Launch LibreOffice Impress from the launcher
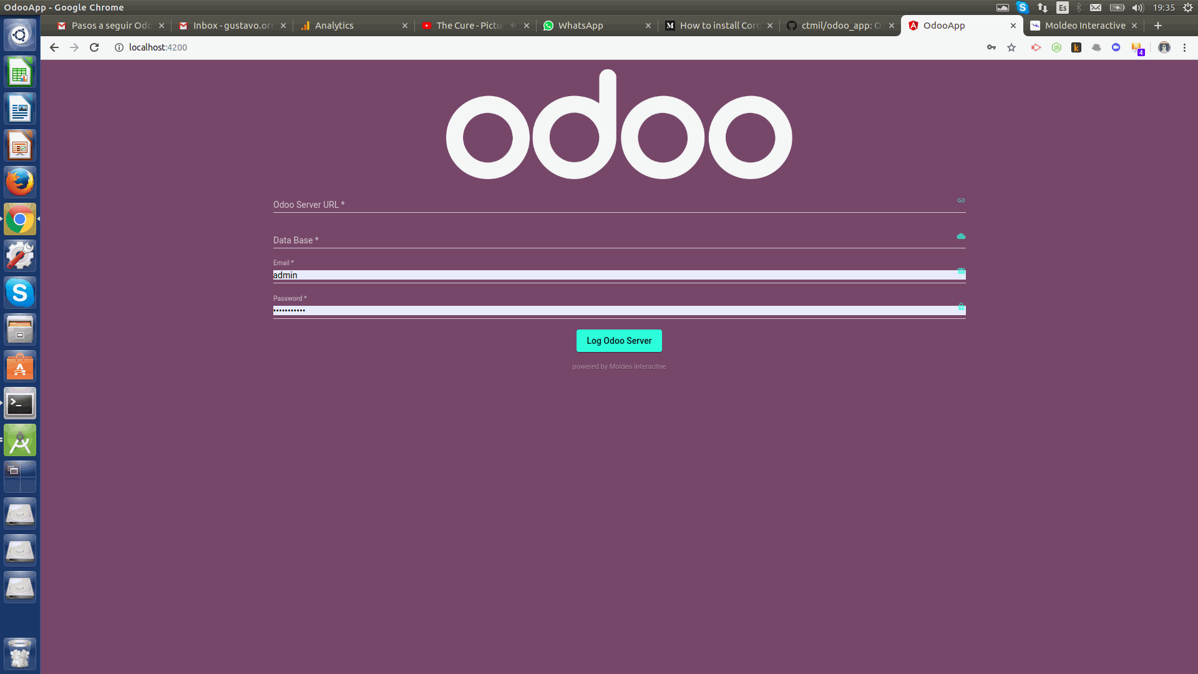The image size is (1198, 674). point(20,146)
